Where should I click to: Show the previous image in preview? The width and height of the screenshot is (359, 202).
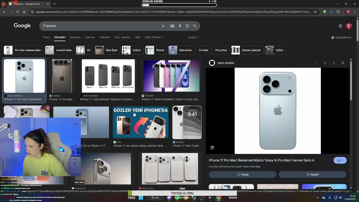tap(316, 63)
